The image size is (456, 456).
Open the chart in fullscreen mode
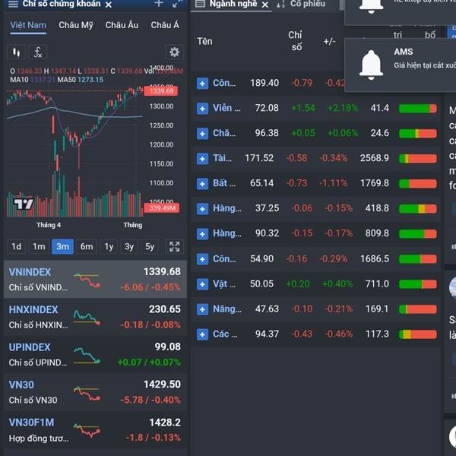click(175, 246)
